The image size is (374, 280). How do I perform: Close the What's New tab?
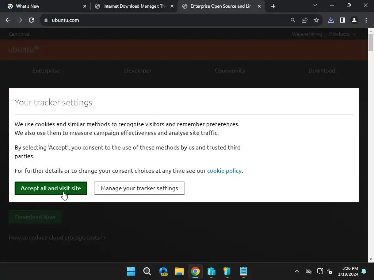pyautogui.click(x=85, y=7)
